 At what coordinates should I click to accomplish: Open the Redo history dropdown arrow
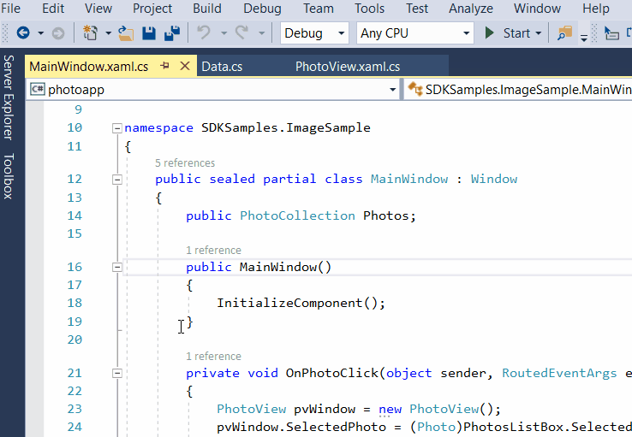click(x=261, y=33)
